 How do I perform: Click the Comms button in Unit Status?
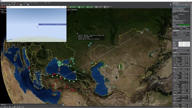click(181, 28)
